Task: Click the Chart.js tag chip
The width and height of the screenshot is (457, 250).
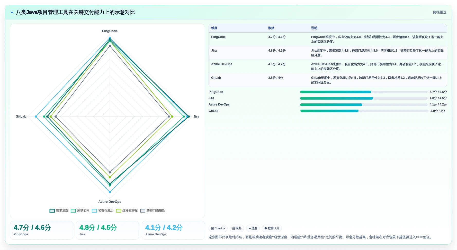Action: pos(218,228)
